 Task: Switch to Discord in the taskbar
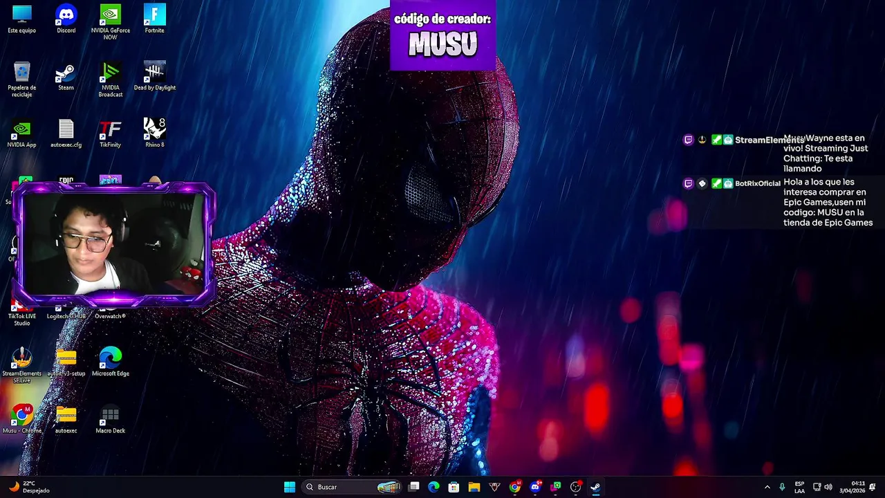(x=534, y=487)
